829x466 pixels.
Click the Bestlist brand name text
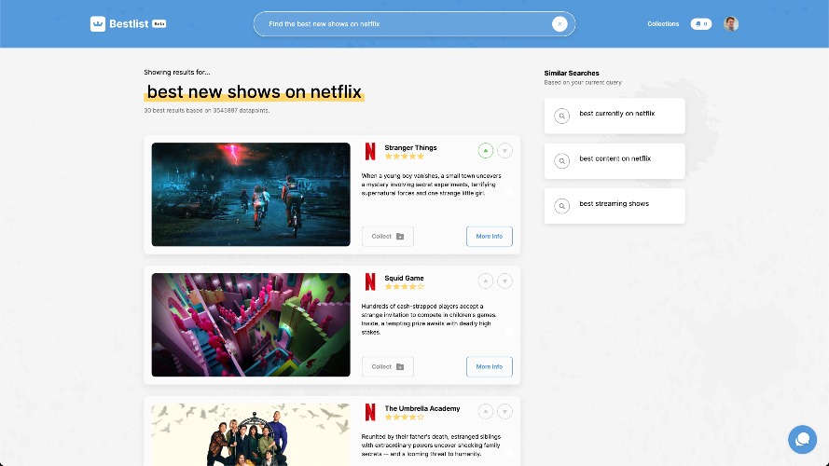click(x=129, y=24)
